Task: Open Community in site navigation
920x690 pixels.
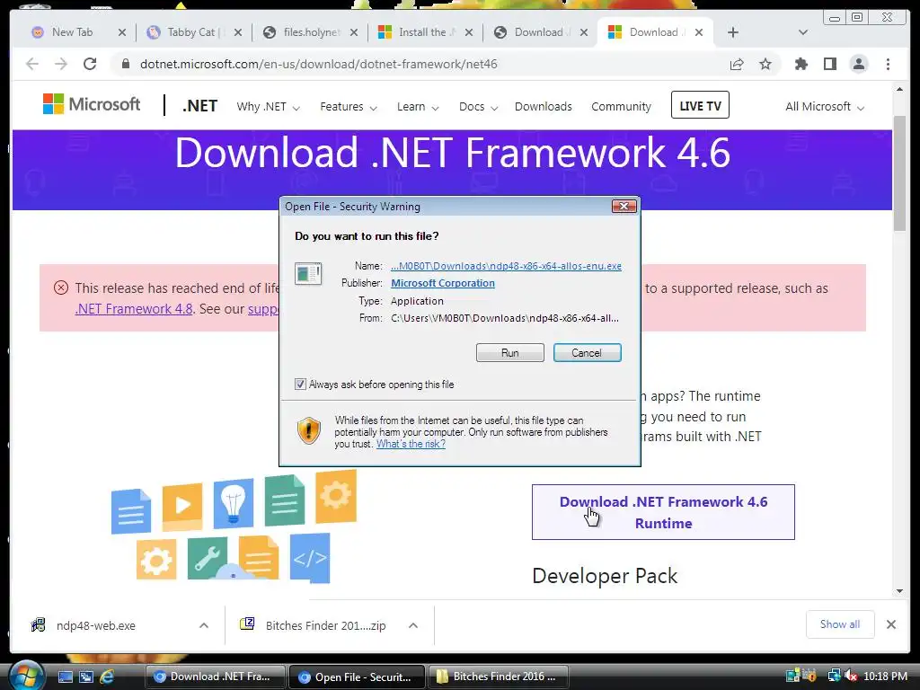Action: pyautogui.click(x=622, y=107)
